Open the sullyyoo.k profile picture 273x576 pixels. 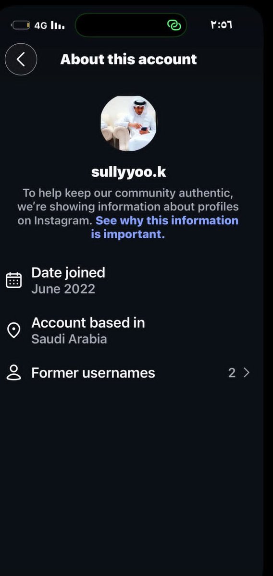[128, 123]
